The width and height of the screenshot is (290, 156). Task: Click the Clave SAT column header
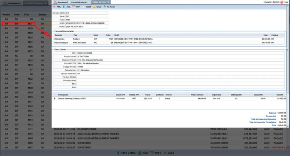(x=120, y=95)
